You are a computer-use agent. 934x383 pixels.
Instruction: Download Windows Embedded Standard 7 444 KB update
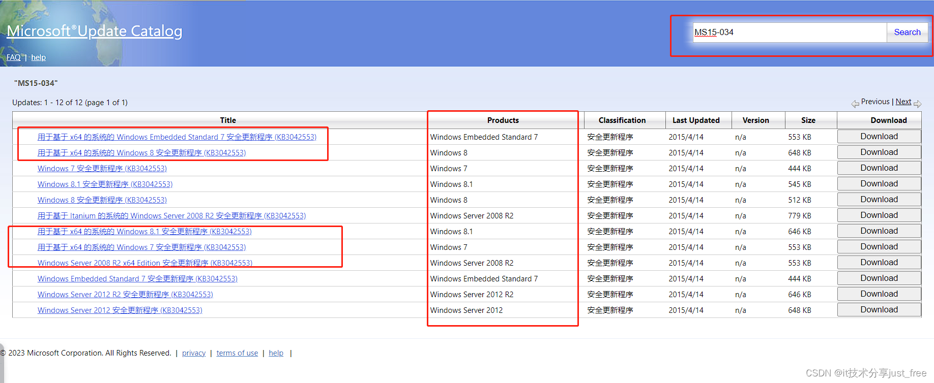click(879, 278)
